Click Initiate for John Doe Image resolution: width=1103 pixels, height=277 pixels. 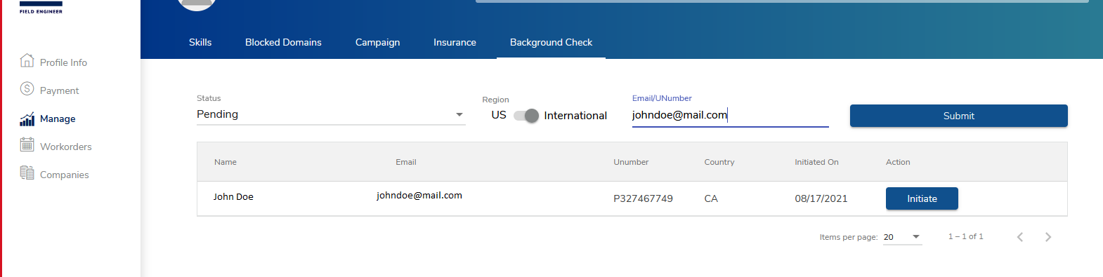tap(922, 198)
